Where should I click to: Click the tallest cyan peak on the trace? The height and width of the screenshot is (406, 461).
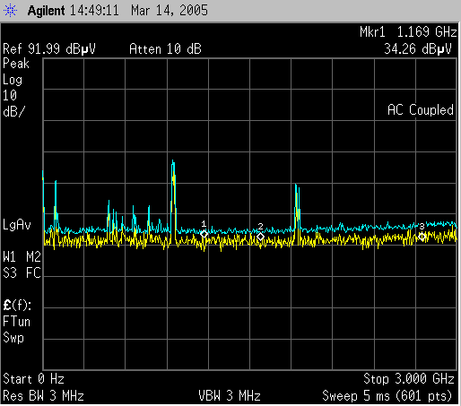(173, 163)
